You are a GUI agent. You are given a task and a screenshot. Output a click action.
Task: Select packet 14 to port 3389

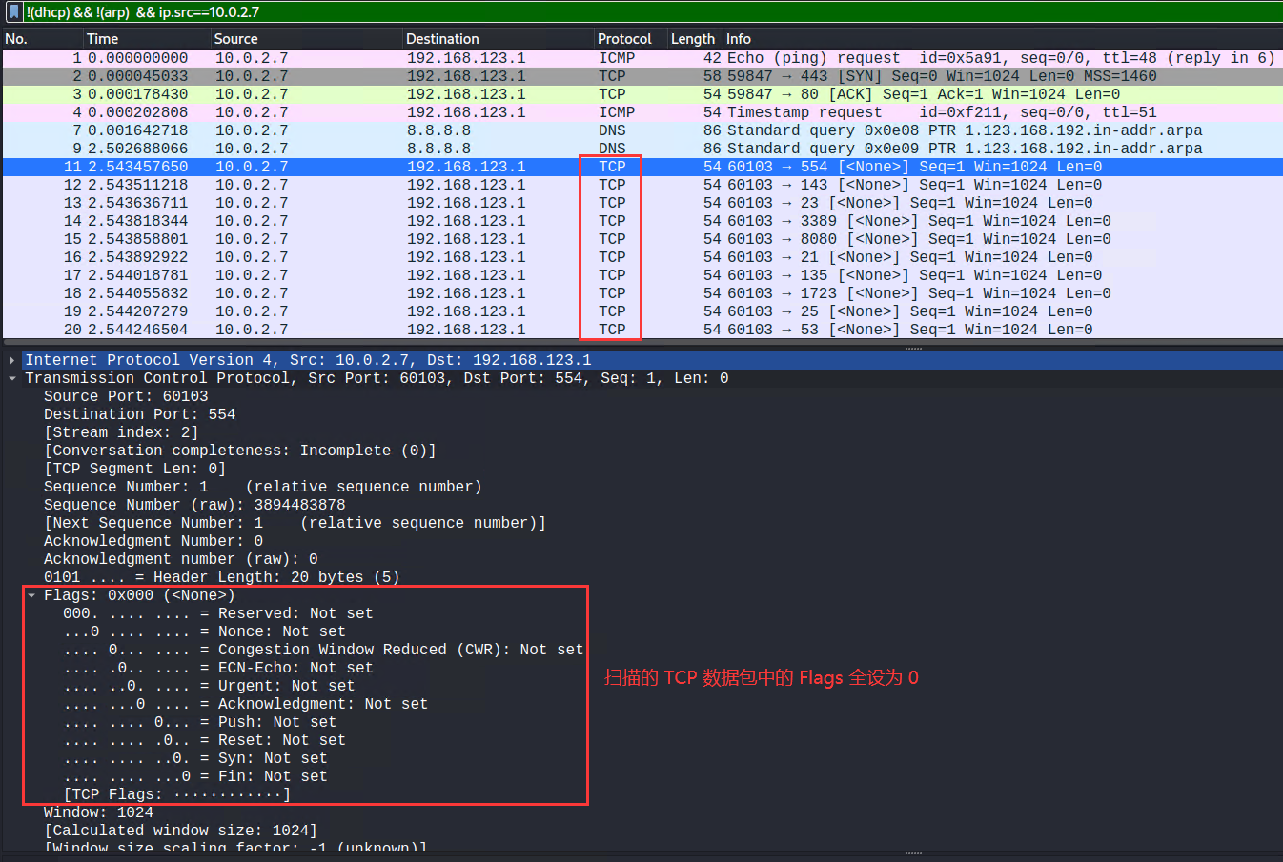click(x=641, y=221)
